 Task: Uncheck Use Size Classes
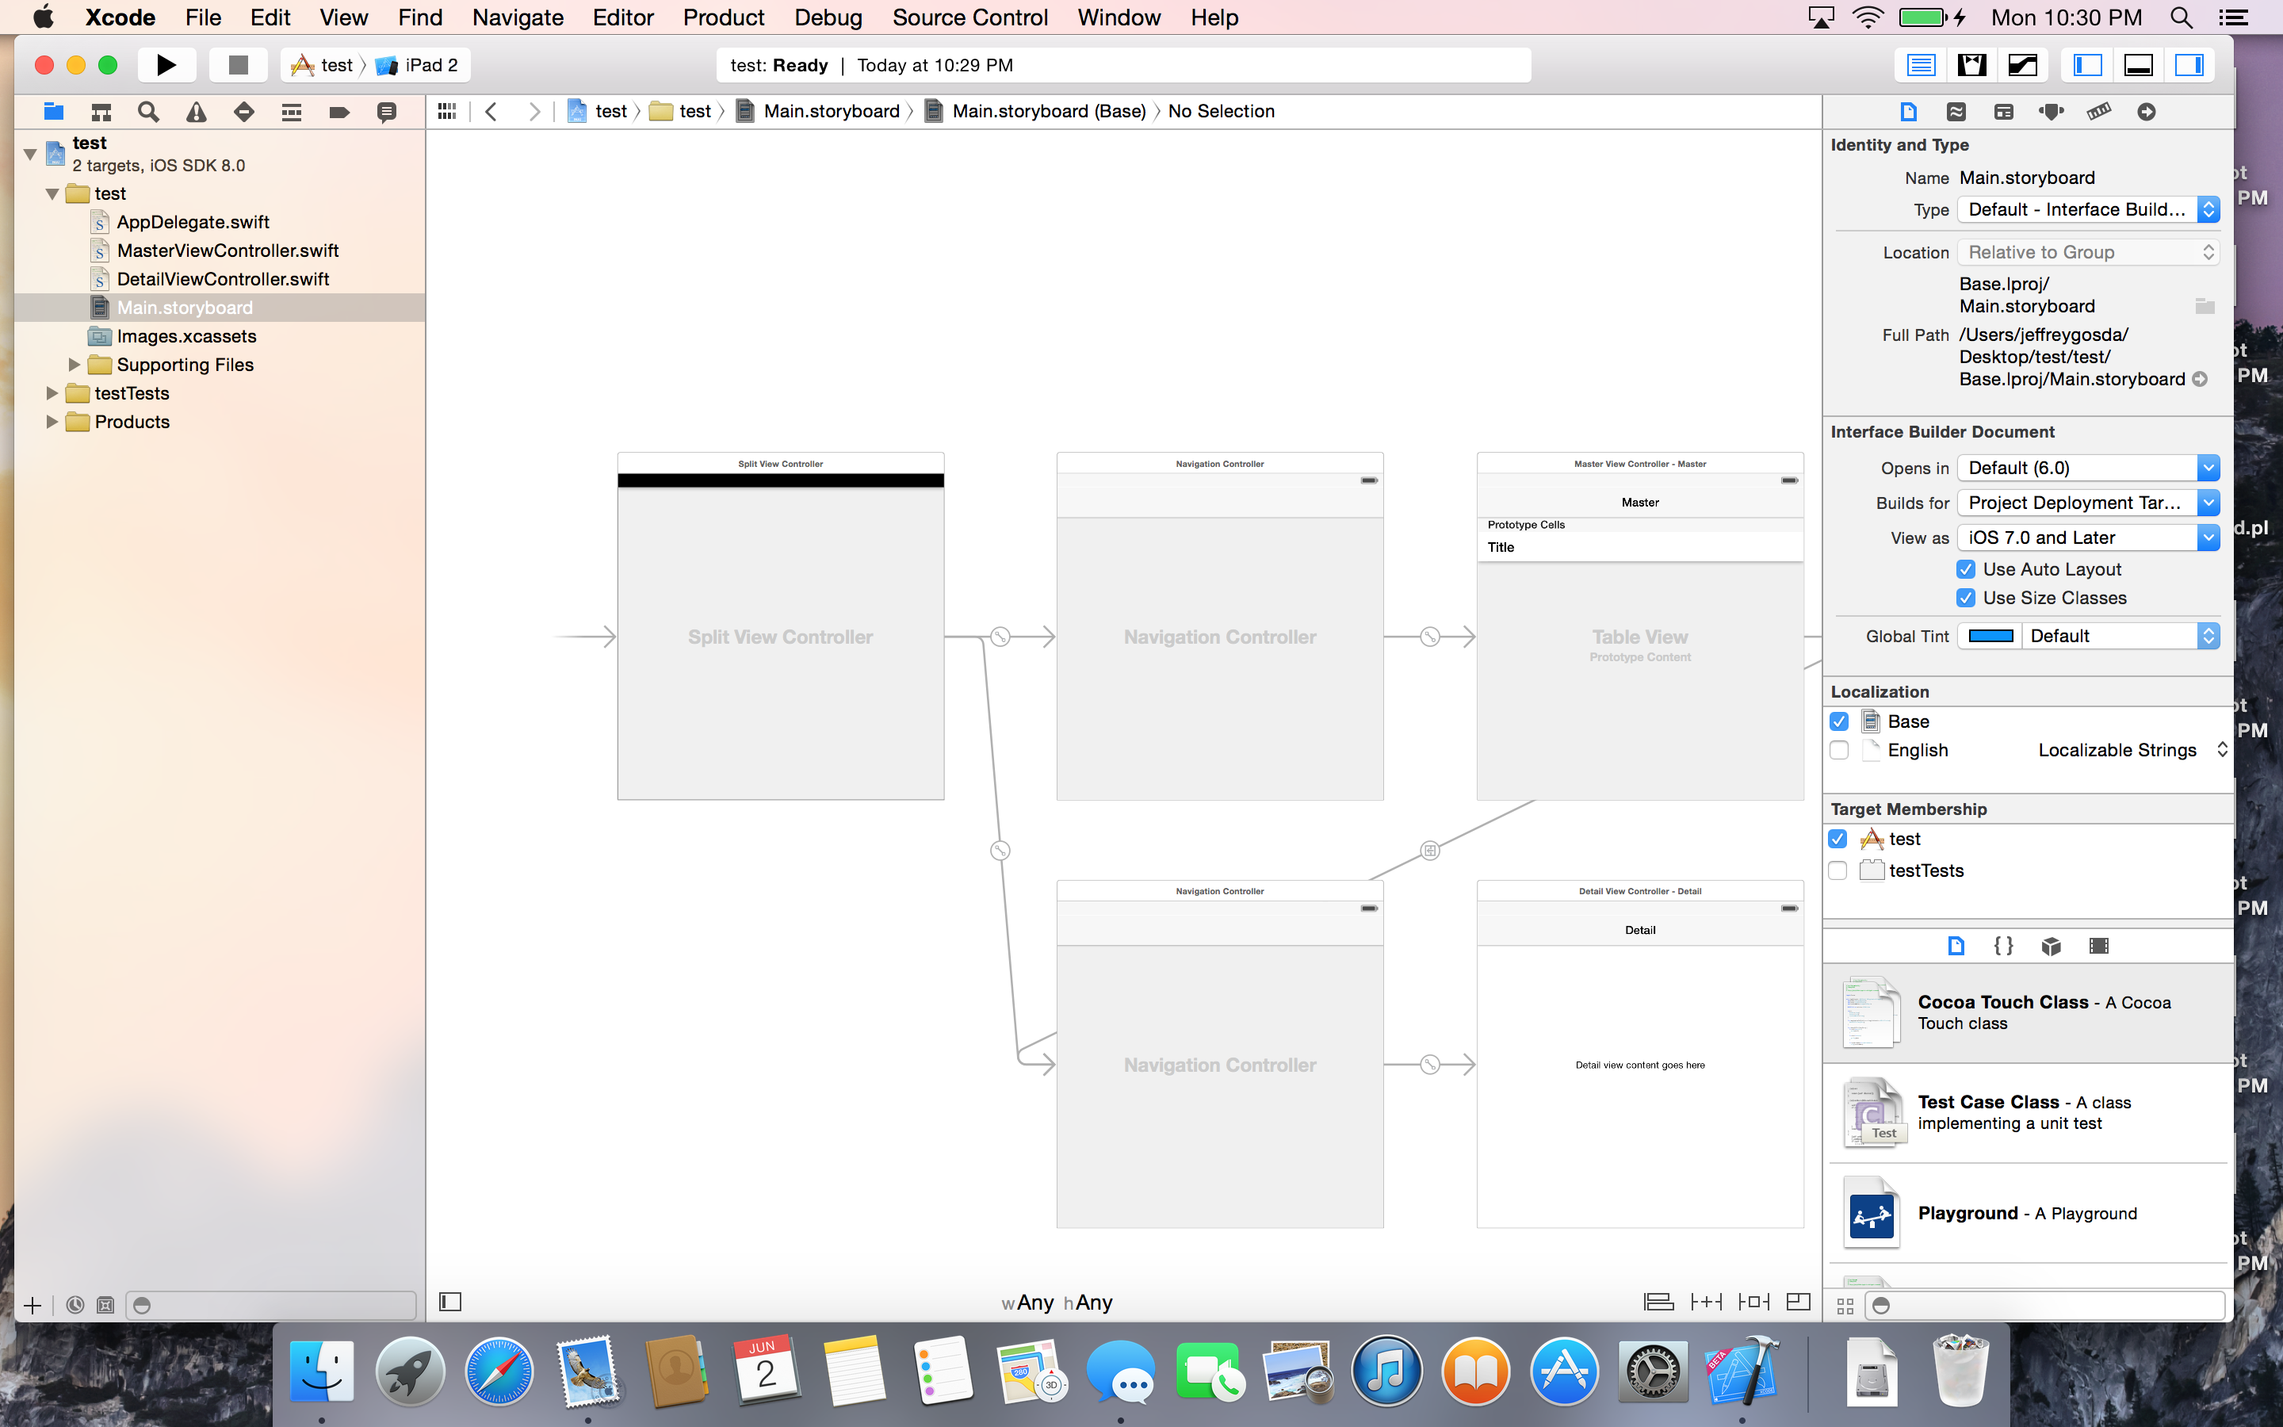1966,598
